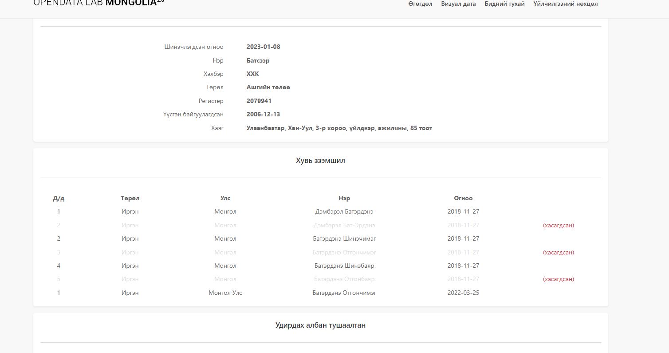This screenshot has height=353, width=669.
Task: Click the register number 2079941
Action: pyautogui.click(x=259, y=101)
